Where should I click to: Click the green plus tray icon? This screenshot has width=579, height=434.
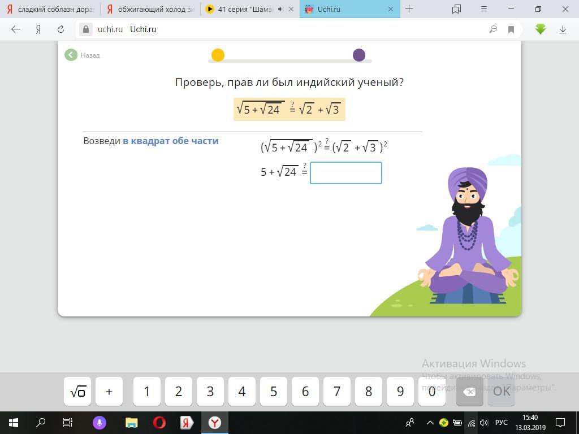(x=444, y=423)
